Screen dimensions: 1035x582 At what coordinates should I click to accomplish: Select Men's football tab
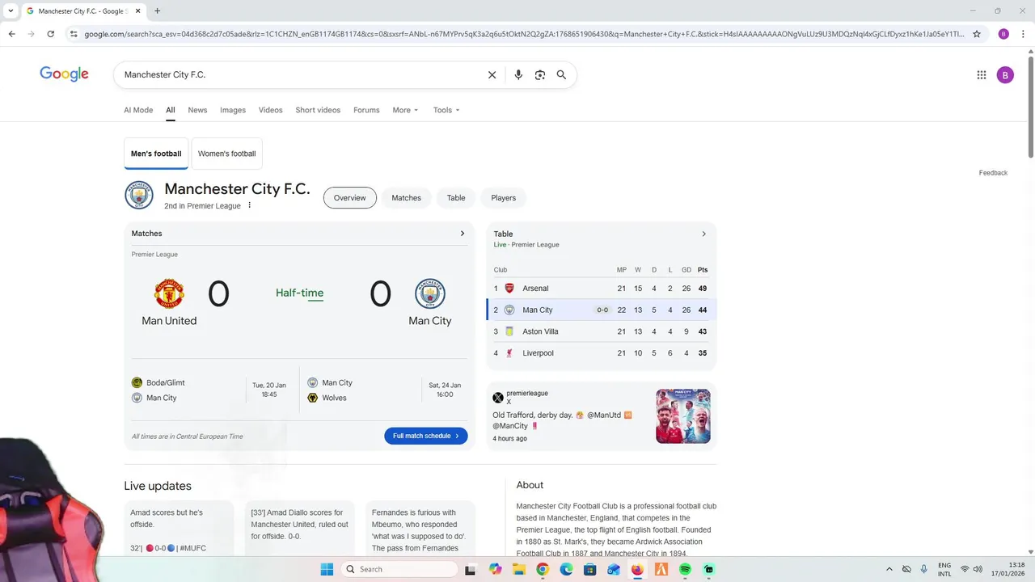coord(156,154)
